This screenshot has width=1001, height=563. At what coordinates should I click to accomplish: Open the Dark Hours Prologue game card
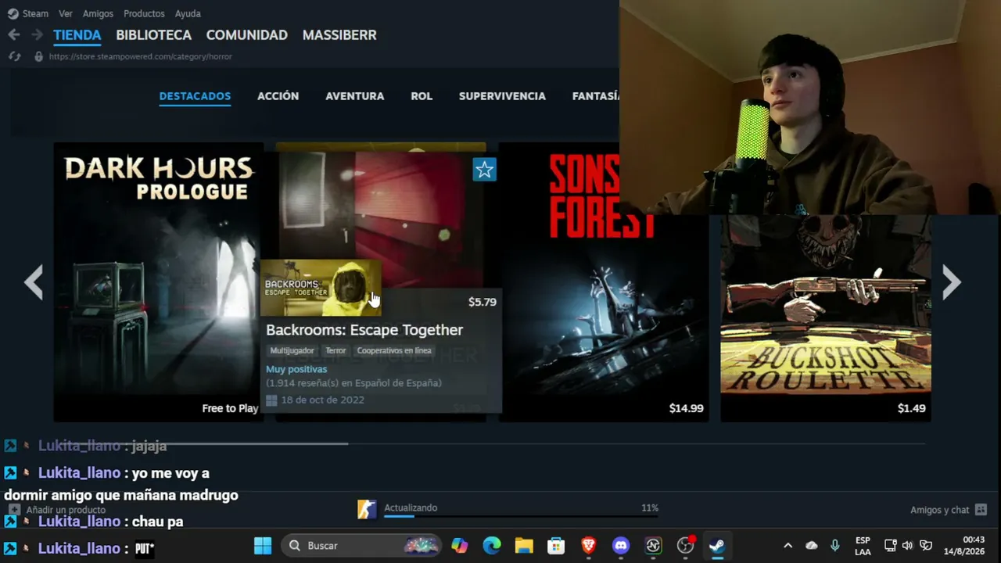[158, 282]
